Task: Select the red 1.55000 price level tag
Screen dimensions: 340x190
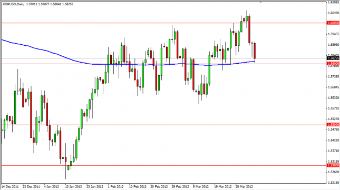Action: tap(333, 125)
